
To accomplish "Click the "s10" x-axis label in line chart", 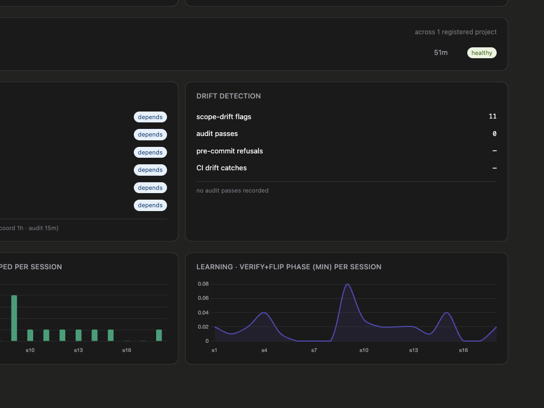I will click(x=363, y=350).
